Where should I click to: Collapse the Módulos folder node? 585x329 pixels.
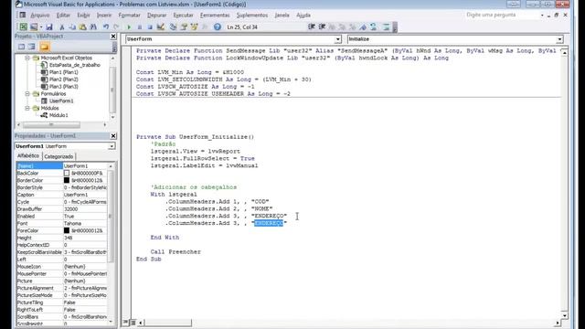pyautogui.click(x=27, y=108)
